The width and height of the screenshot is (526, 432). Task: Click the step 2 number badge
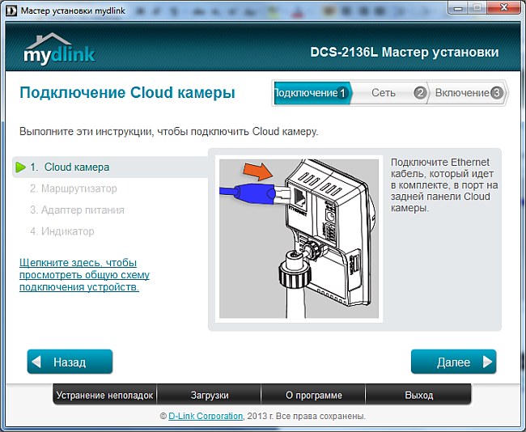point(419,93)
